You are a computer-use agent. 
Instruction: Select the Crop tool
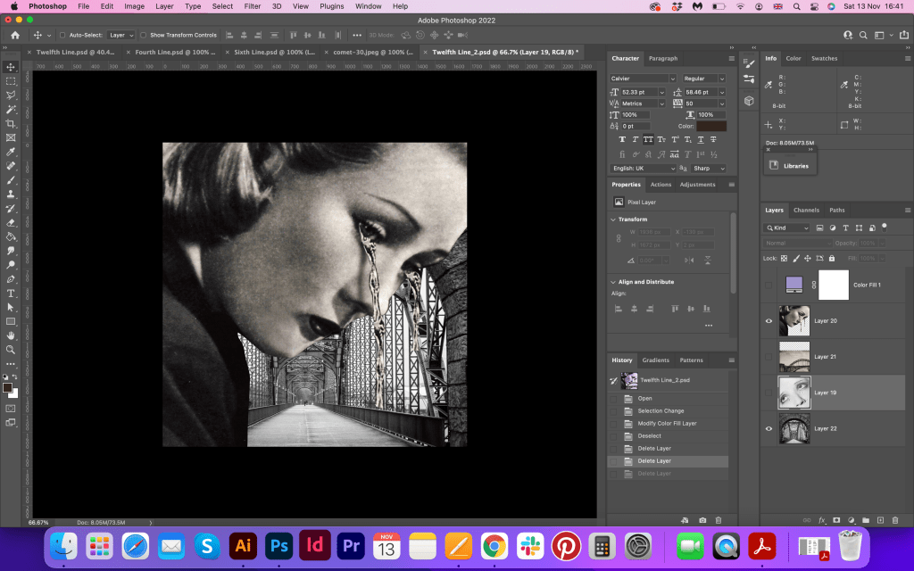pos(11,123)
